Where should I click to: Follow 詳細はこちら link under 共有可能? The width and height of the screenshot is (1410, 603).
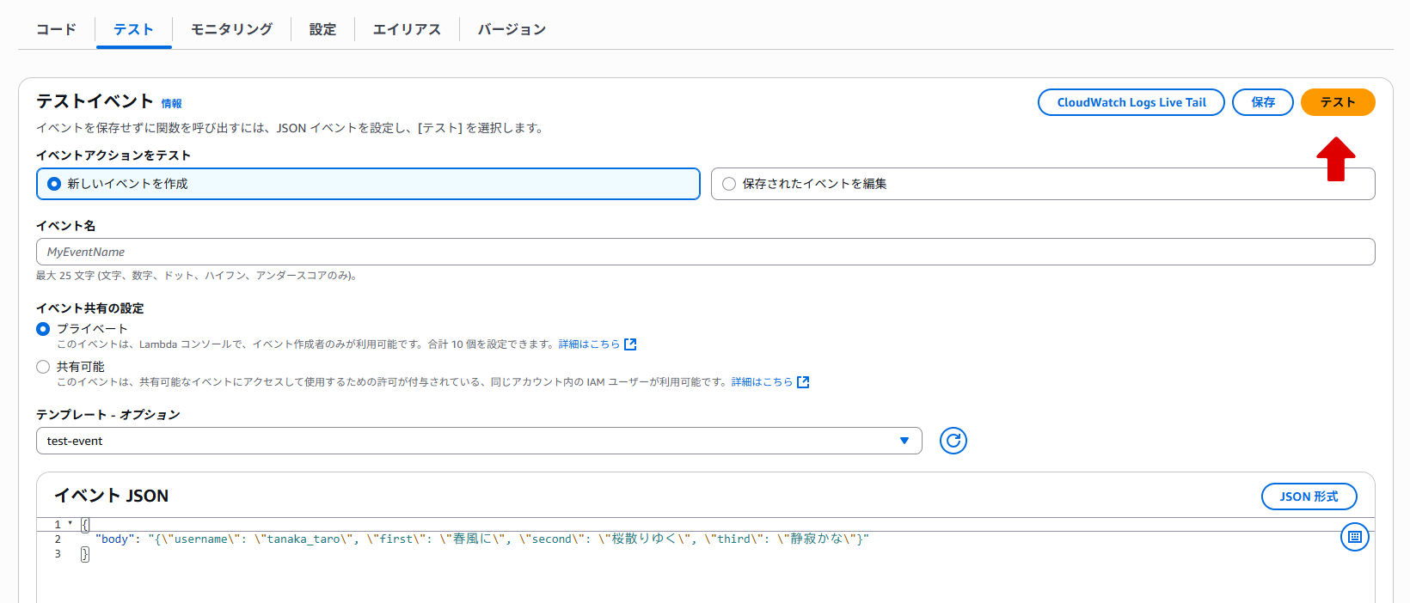(x=762, y=382)
